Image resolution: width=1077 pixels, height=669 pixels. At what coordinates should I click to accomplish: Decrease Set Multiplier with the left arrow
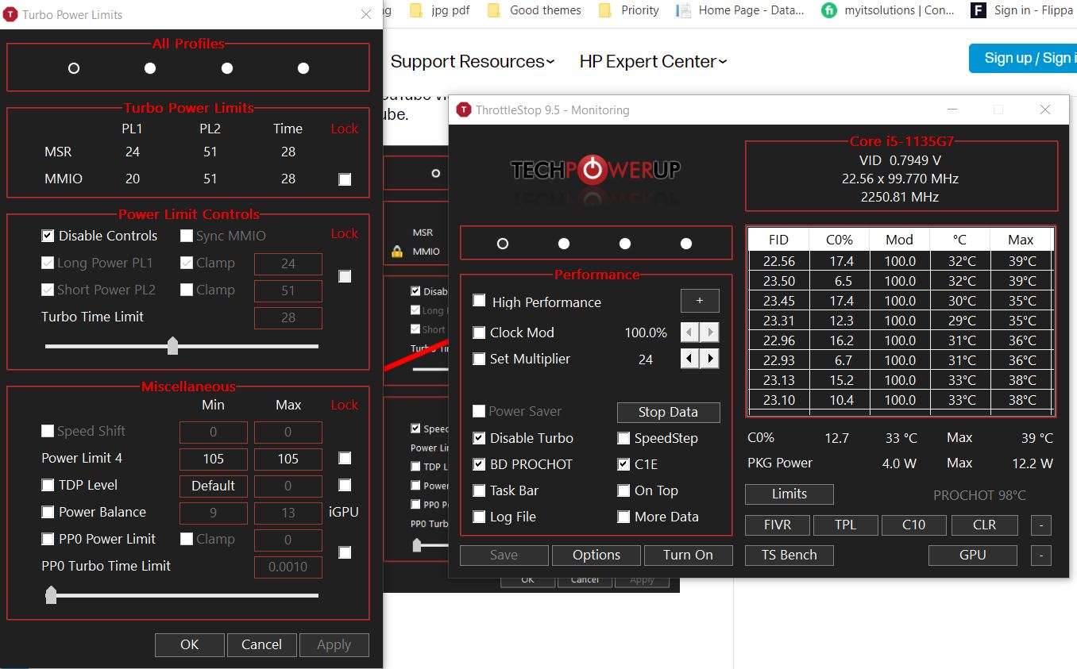pos(689,359)
